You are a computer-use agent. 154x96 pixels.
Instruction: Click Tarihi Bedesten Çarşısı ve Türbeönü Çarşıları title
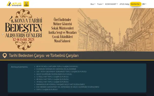coord(44,56)
